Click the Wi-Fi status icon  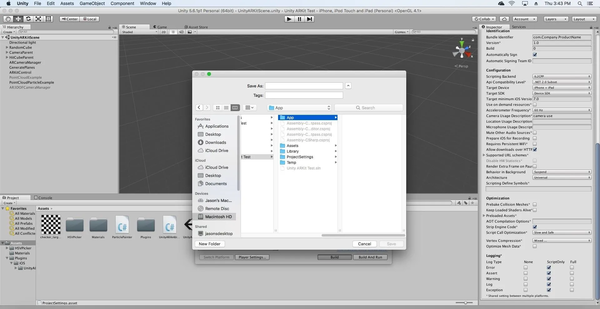click(x=512, y=3)
